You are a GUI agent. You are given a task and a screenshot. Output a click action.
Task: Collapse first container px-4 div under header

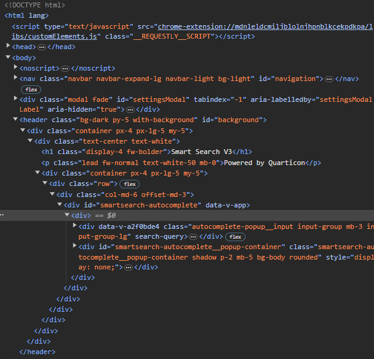[23, 130]
